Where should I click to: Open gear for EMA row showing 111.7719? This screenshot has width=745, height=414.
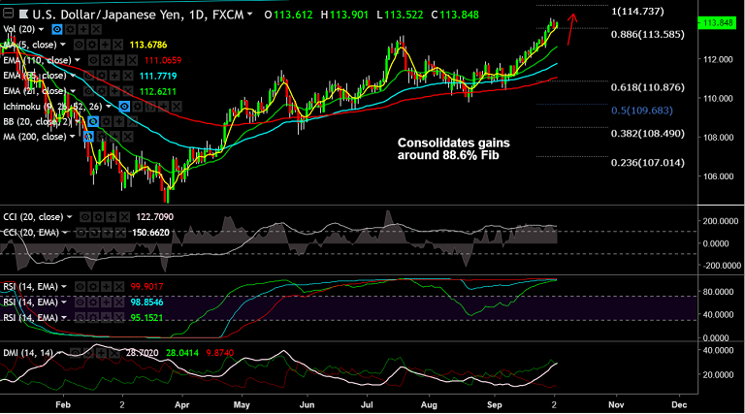tap(102, 76)
